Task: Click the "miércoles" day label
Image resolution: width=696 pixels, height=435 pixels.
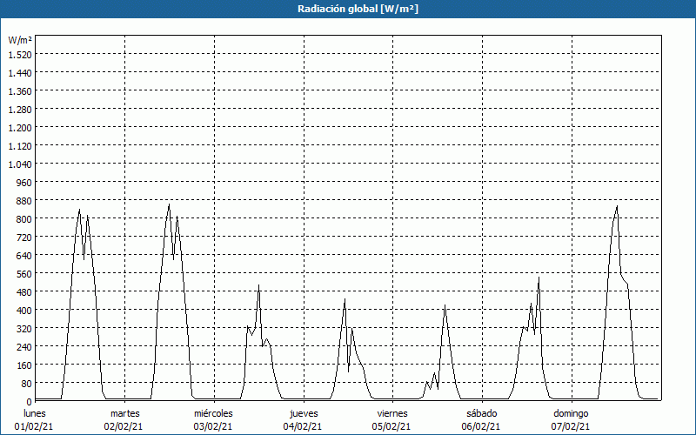Action: pos(213,413)
